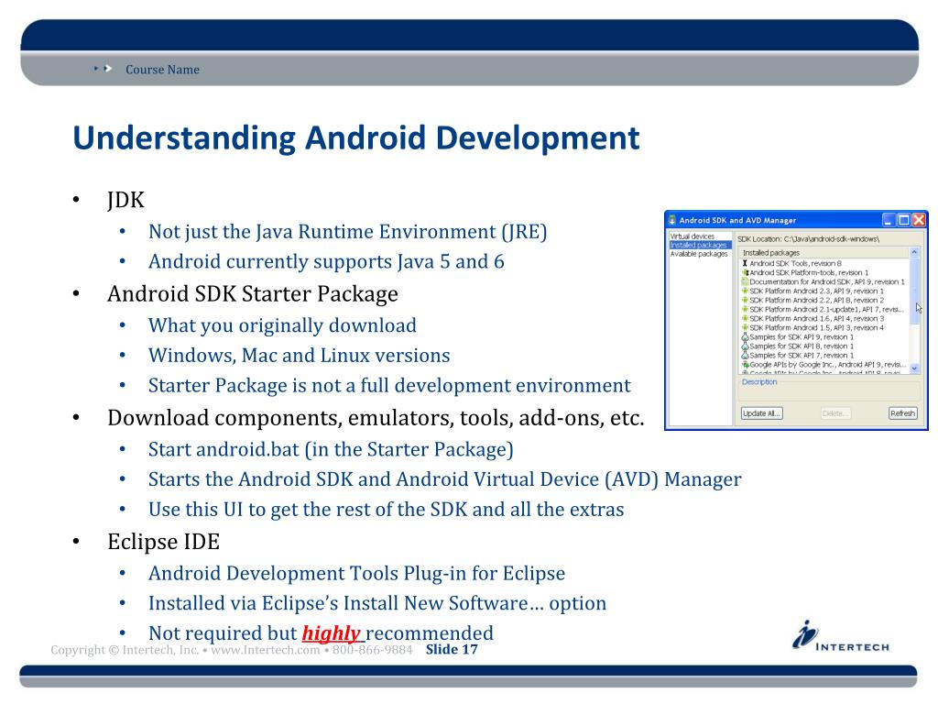
Task: Close the Android SDK and AVD Manager window
Action: click(x=919, y=220)
